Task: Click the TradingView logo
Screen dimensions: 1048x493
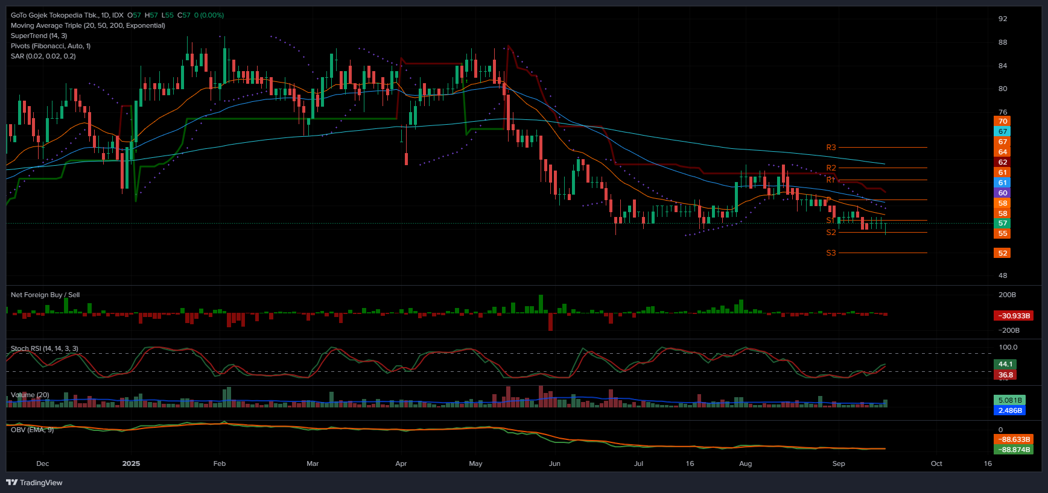Action: 34,482
